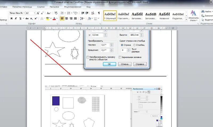Apply the Подзаголовок style

point(178,16)
